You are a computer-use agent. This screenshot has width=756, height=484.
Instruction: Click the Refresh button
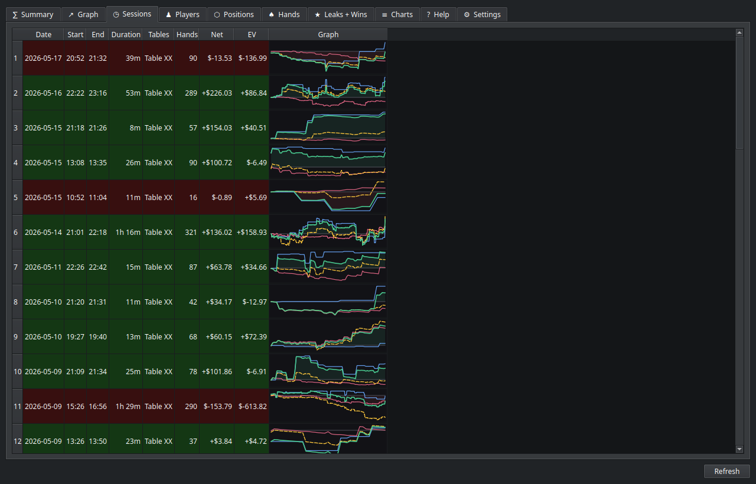click(x=727, y=471)
